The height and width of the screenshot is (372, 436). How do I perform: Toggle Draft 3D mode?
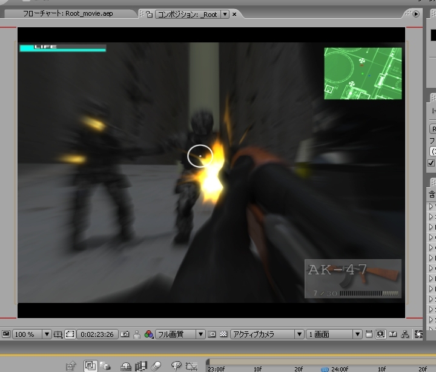105,365
